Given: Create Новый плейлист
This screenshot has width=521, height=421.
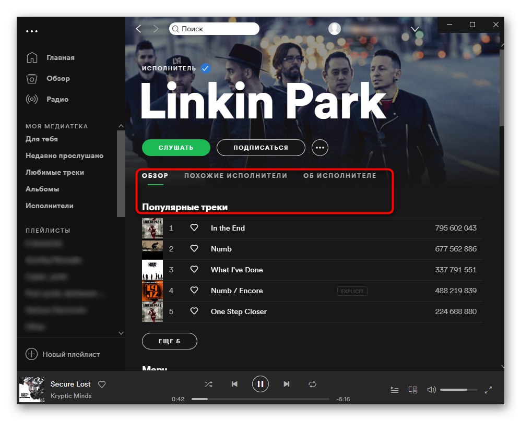Looking at the screenshot, I should tap(63, 354).
